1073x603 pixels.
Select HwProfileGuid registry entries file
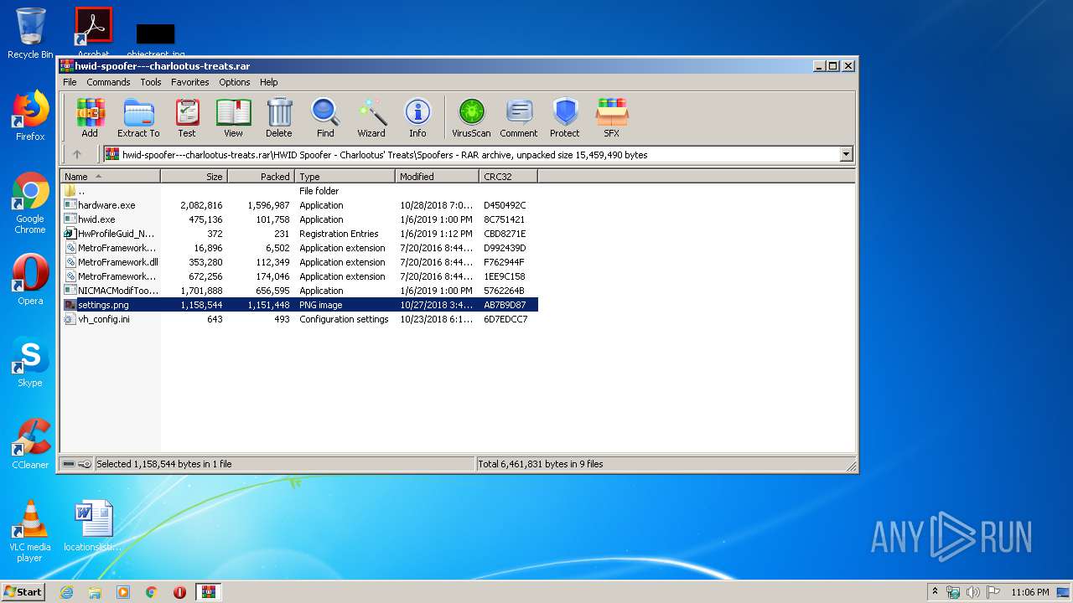(300, 234)
